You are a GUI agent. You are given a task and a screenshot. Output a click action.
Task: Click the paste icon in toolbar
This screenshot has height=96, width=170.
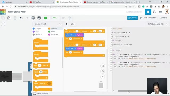[9, 18]
